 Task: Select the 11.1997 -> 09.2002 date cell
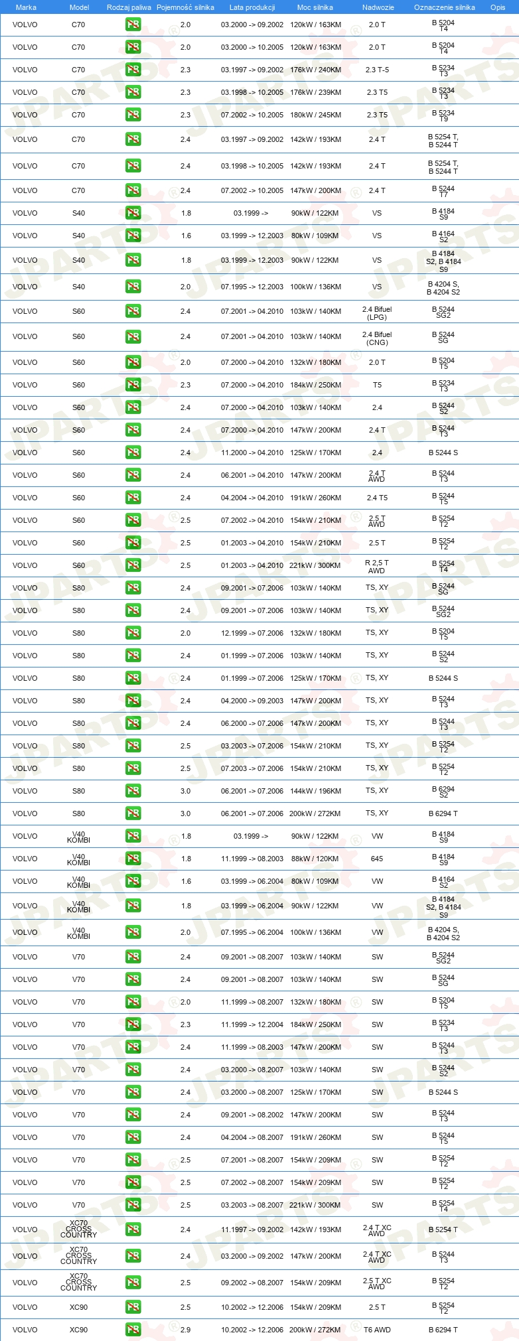[x=252, y=1230]
